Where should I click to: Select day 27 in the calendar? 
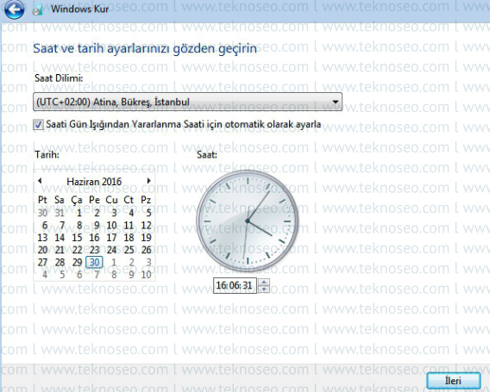[42, 263]
